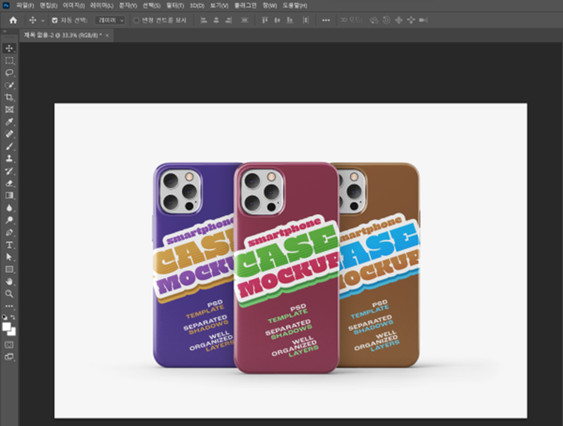Select the Dodge tool
This screenshot has height=426, width=563.
click(9, 220)
